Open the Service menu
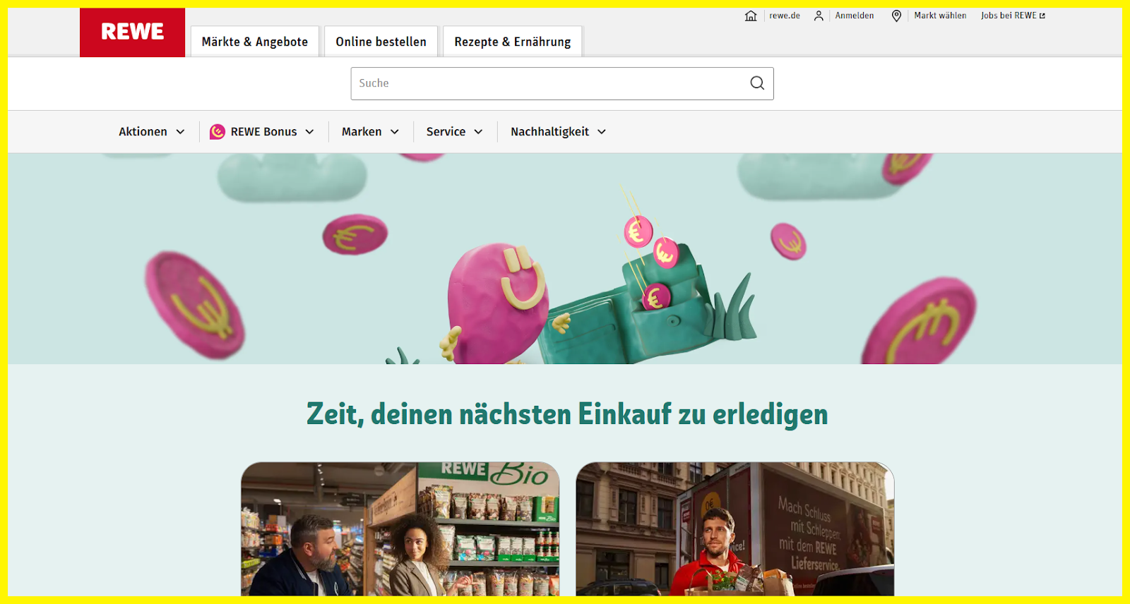This screenshot has width=1130, height=604. pyautogui.click(x=446, y=132)
